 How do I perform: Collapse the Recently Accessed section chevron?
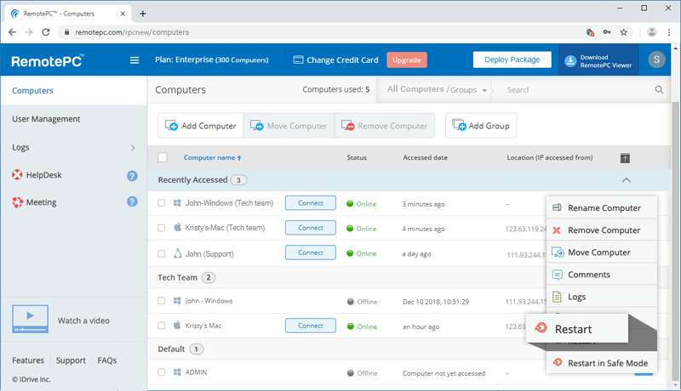[626, 180]
